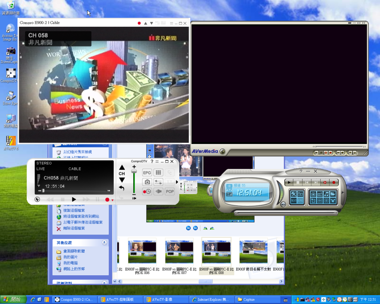380x304 pixels.
Task: Open AVerTV channel list icon
Action: (326, 200)
